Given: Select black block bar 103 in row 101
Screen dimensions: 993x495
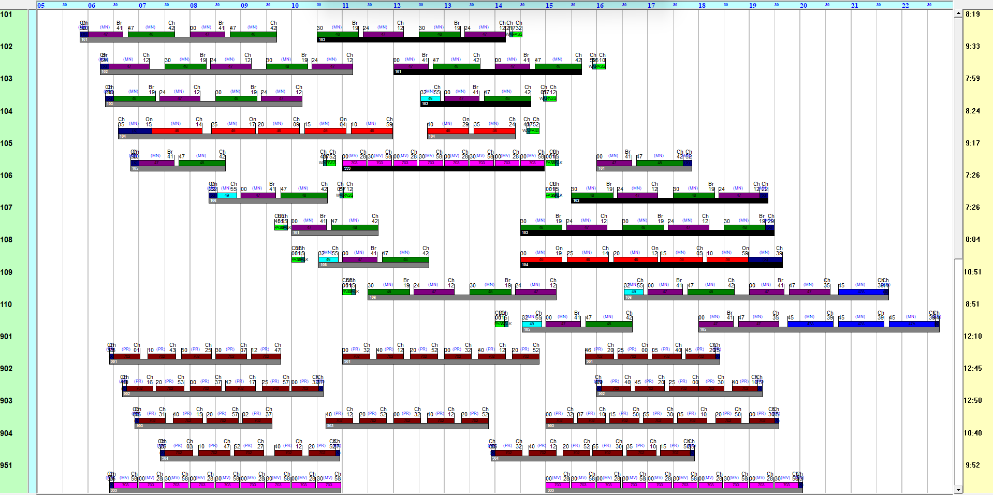Looking at the screenshot, I should coord(411,39).
